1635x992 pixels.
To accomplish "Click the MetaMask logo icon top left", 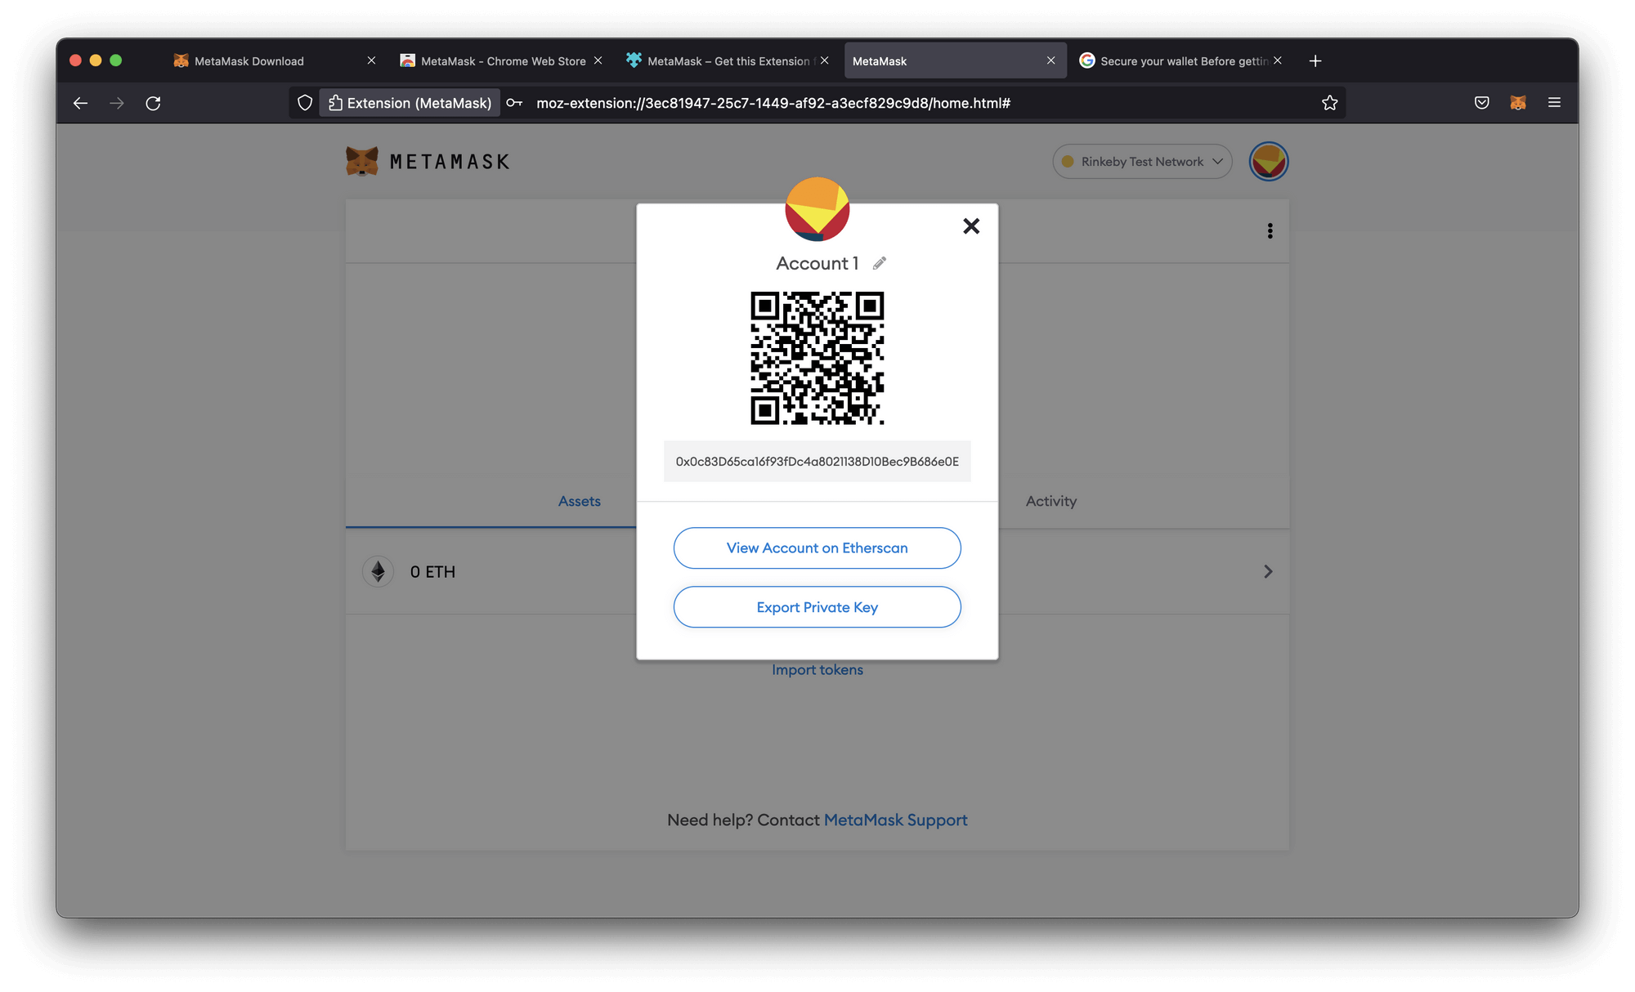I will pos(362,161).
